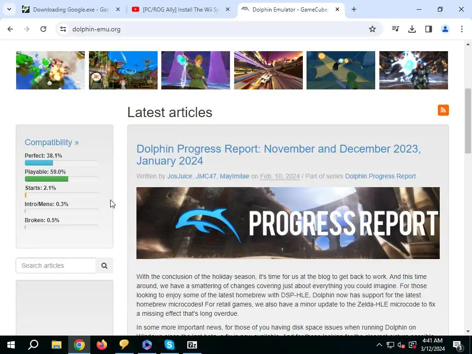Open File Explorer from taskbar

tap(56, 345)
